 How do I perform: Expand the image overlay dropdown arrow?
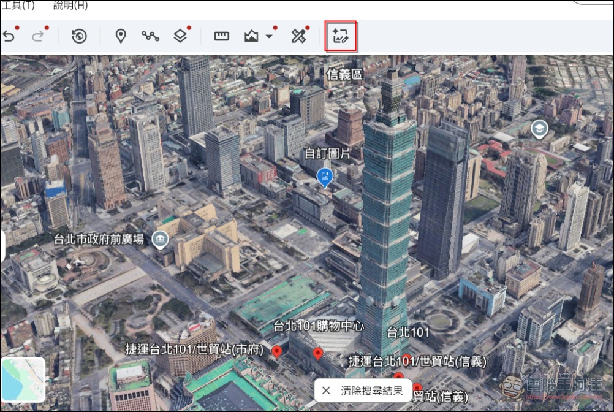coord(269,36)
